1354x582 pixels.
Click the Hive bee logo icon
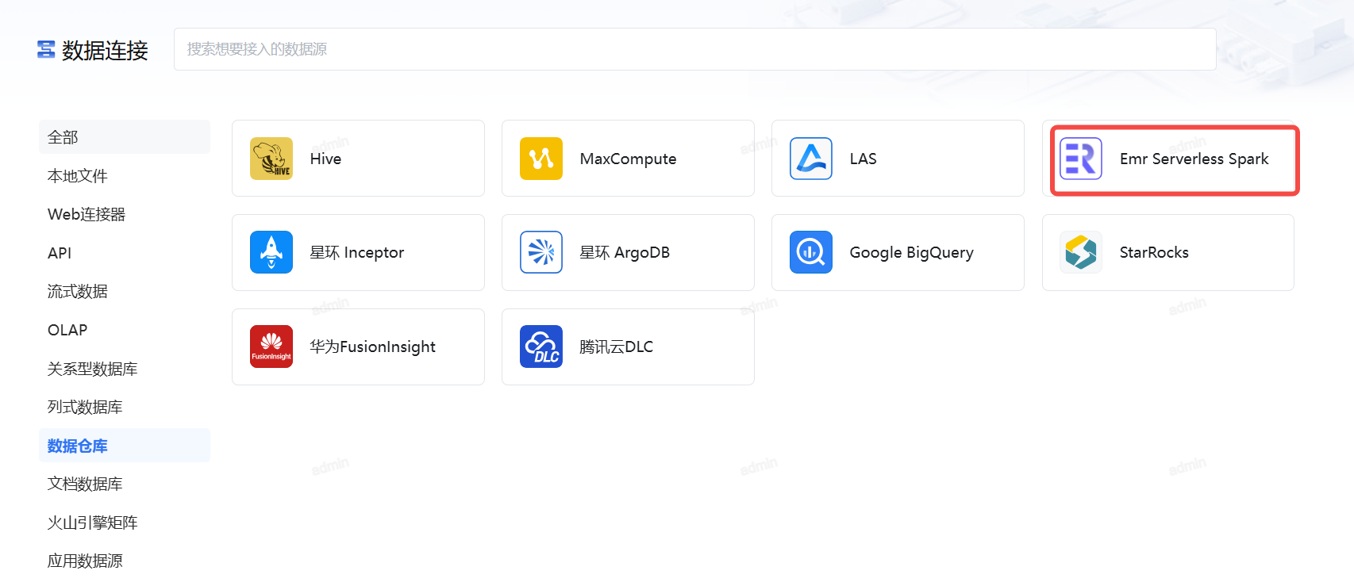[x=271, y=159]
